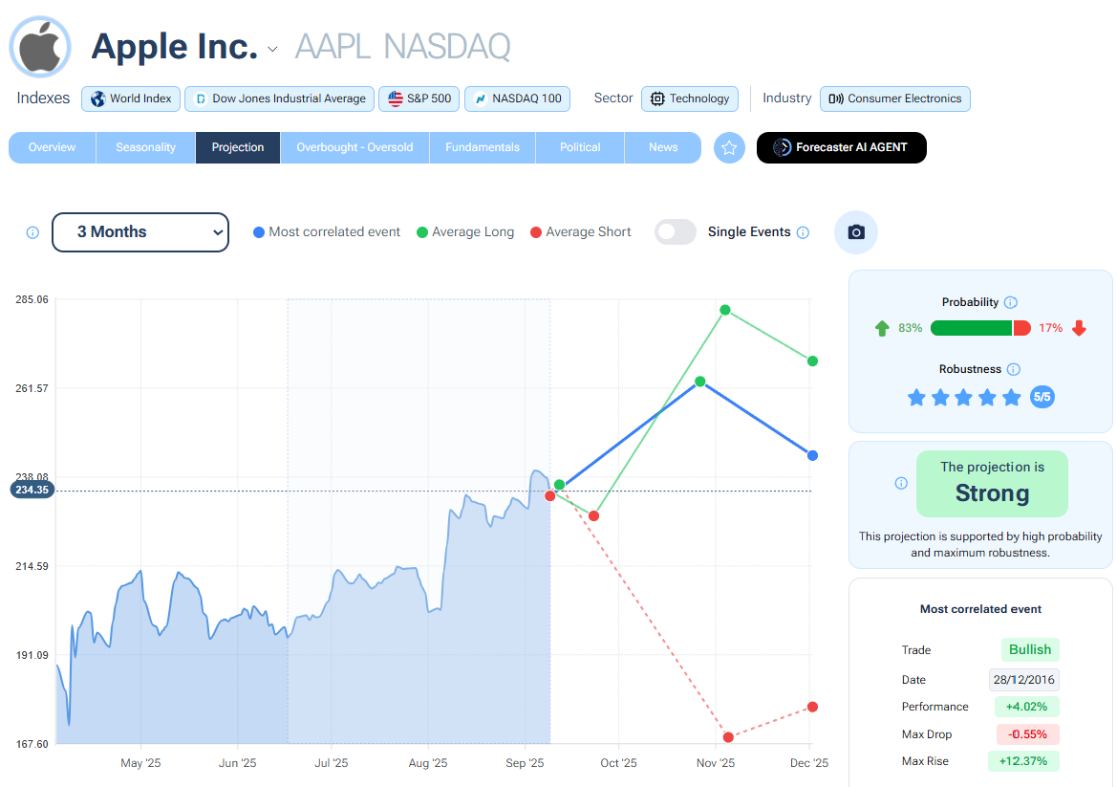Open the Technology sector tag

pos(690,98)
